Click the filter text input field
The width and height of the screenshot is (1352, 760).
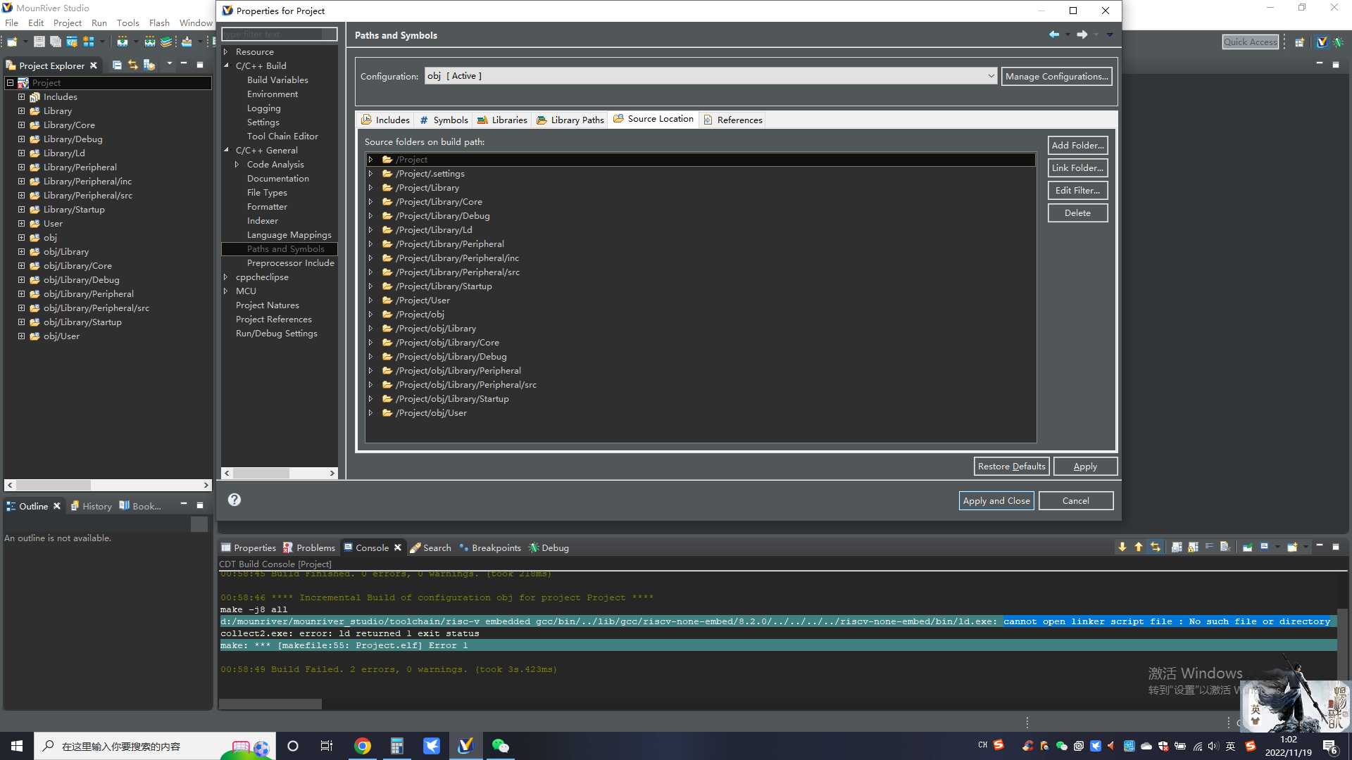tap(275, 34)
